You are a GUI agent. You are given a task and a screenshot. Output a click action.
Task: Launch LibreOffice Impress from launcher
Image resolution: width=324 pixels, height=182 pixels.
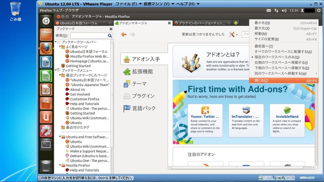(46, 89)
